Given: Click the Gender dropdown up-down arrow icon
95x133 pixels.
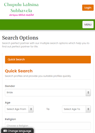Looking at the screenshot, I should pyautogui.click(x=88, y=92).
